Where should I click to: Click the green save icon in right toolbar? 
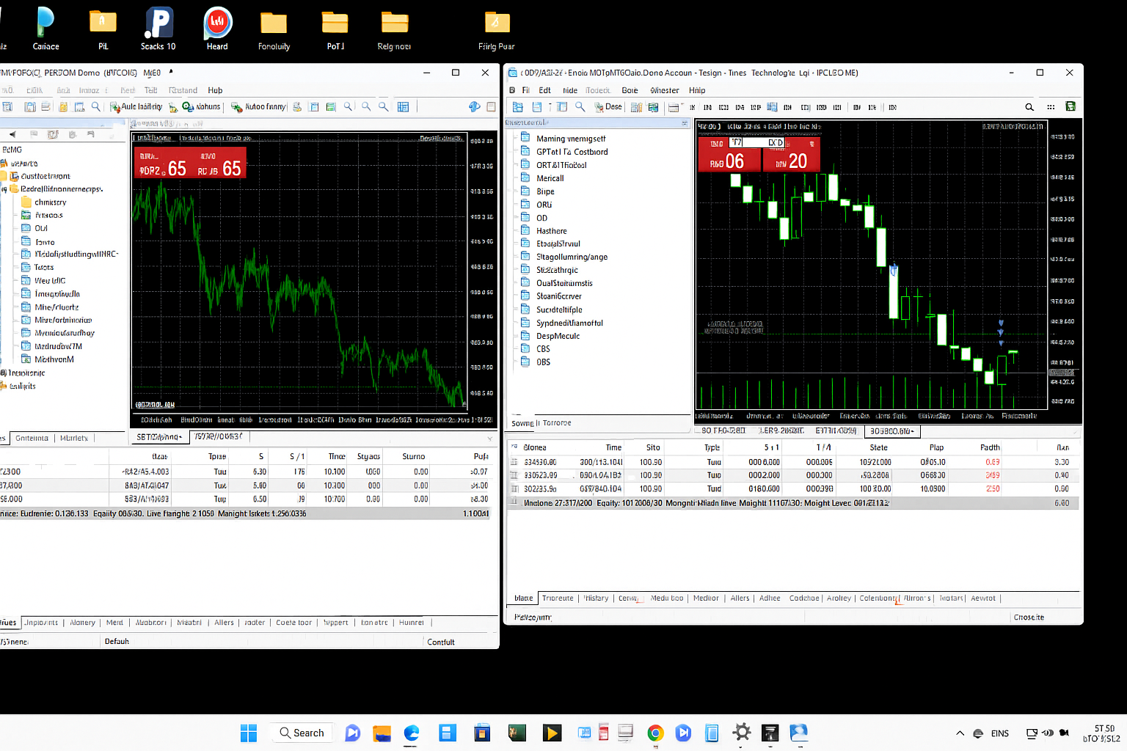pos(1071,107)
